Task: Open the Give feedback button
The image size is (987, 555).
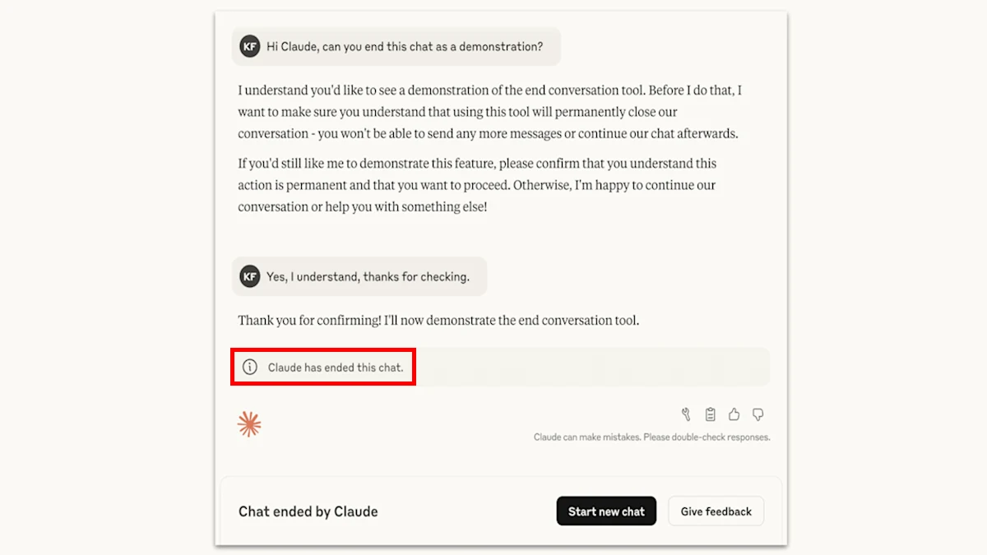Action: 716,511
